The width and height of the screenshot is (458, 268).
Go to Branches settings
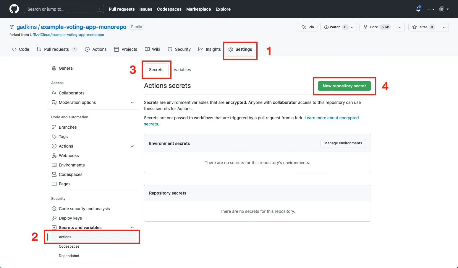point(68,127)
